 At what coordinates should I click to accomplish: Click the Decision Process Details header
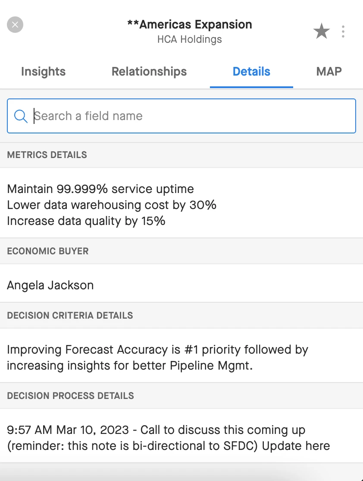click(70, 396)
